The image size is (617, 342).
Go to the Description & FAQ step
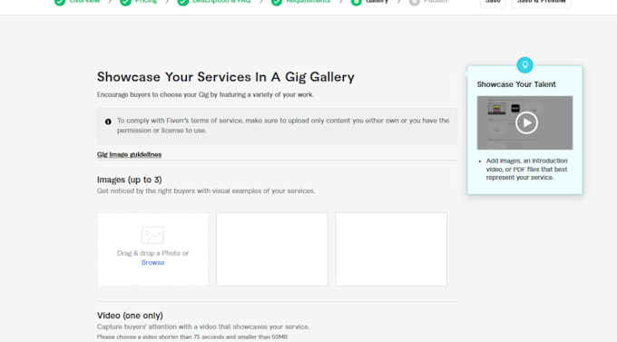(214, 2)
